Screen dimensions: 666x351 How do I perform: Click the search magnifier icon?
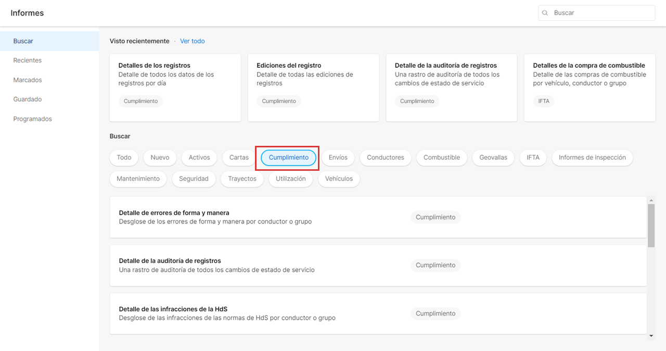pos(545,12)
